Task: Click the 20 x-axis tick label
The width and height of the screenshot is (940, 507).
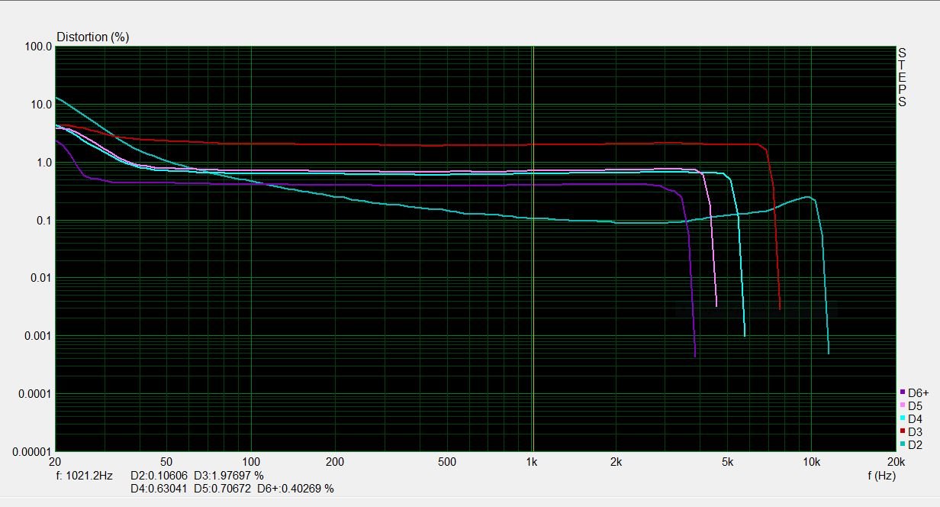Action: point(55,462)
